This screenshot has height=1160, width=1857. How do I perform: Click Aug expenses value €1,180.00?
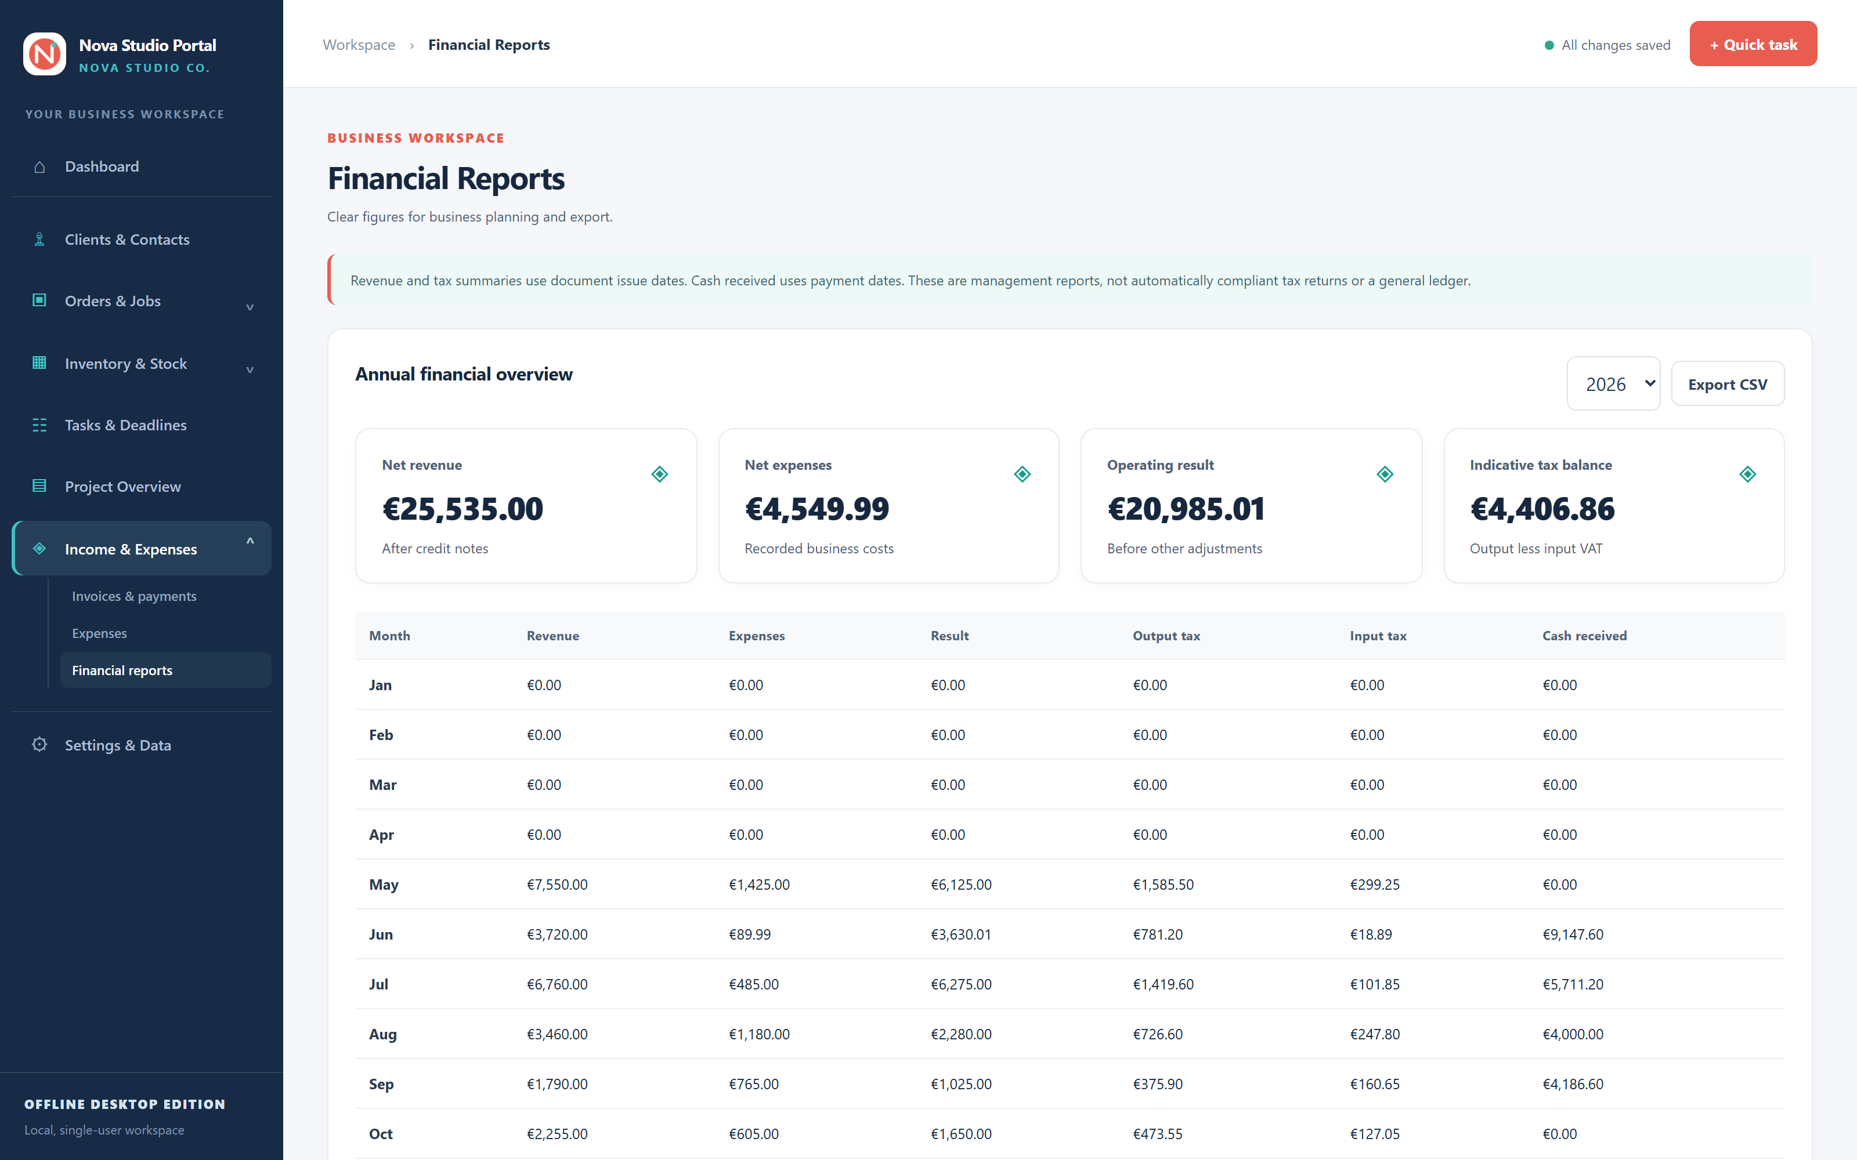click(x=759, y=1034)
